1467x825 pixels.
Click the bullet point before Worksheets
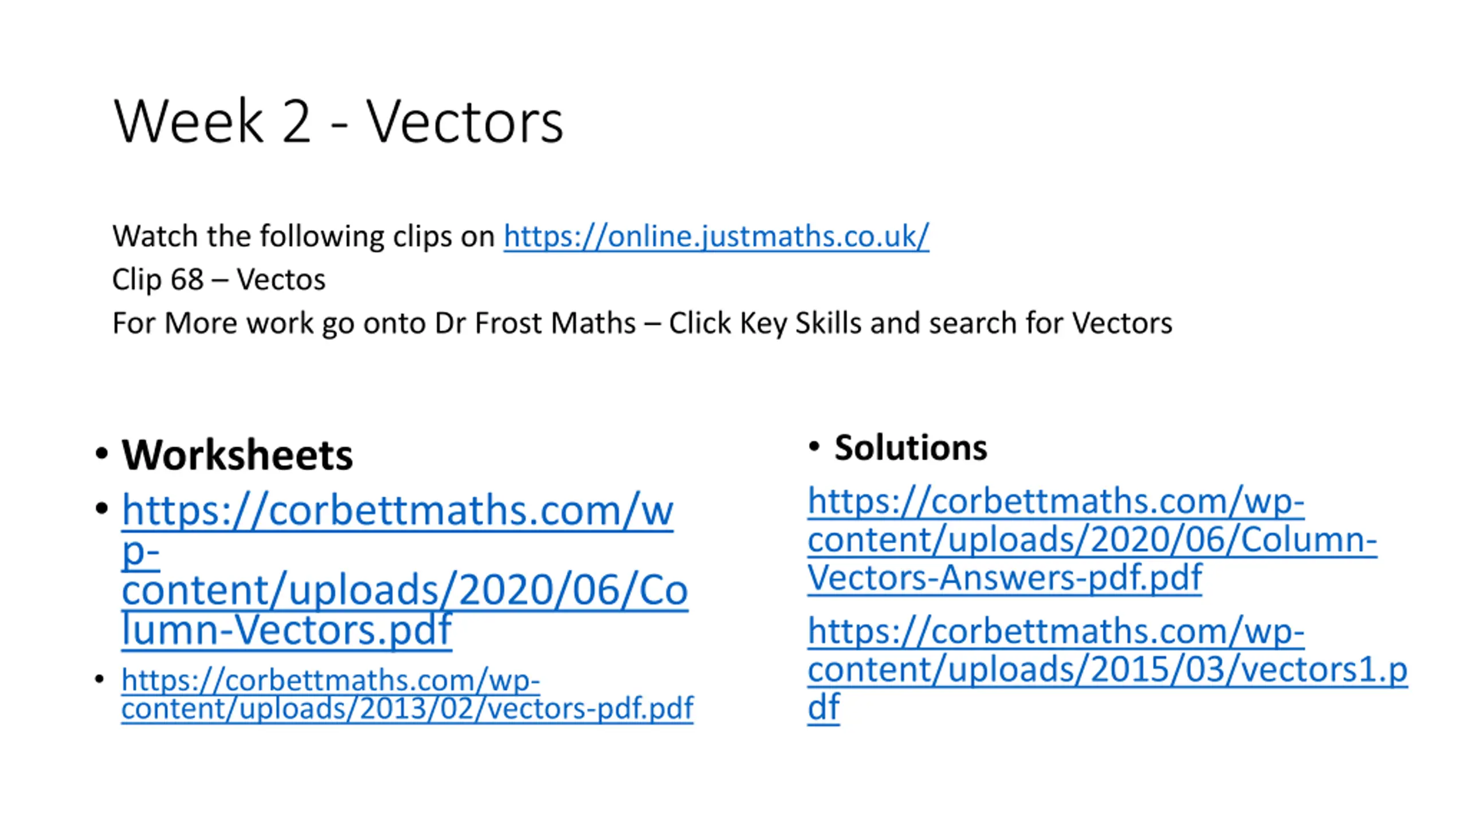click(102, 454)
